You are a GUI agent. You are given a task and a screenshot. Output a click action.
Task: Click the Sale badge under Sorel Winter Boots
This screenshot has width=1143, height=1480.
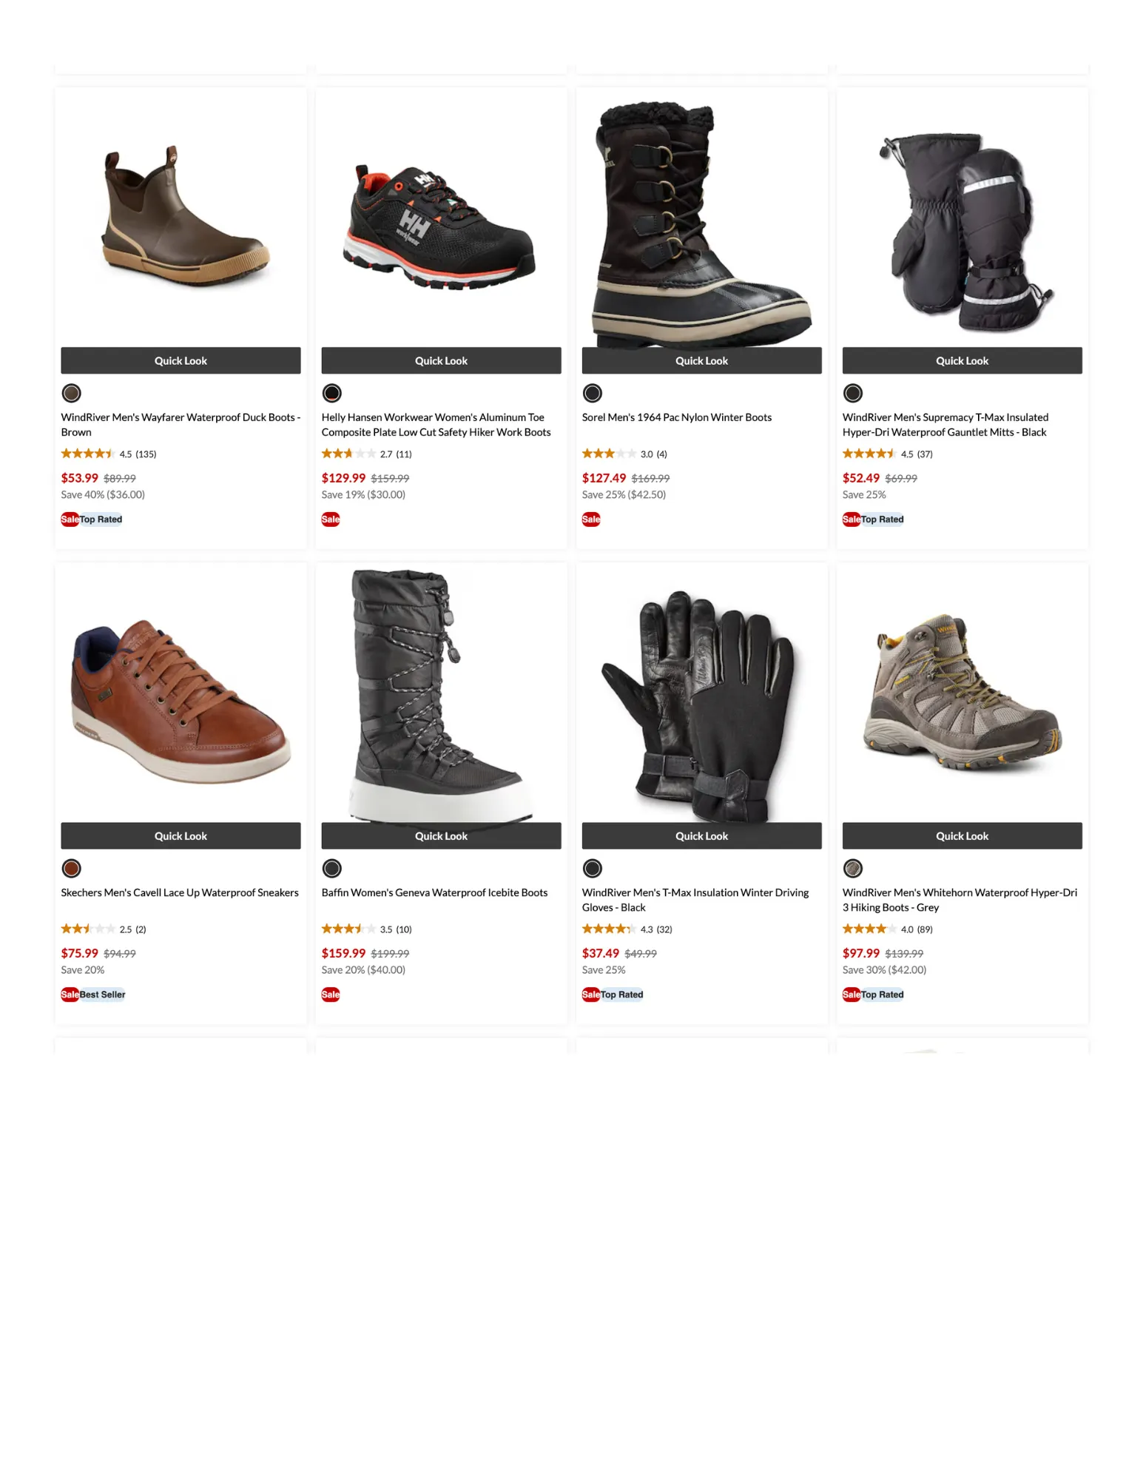tap(591, 519)
